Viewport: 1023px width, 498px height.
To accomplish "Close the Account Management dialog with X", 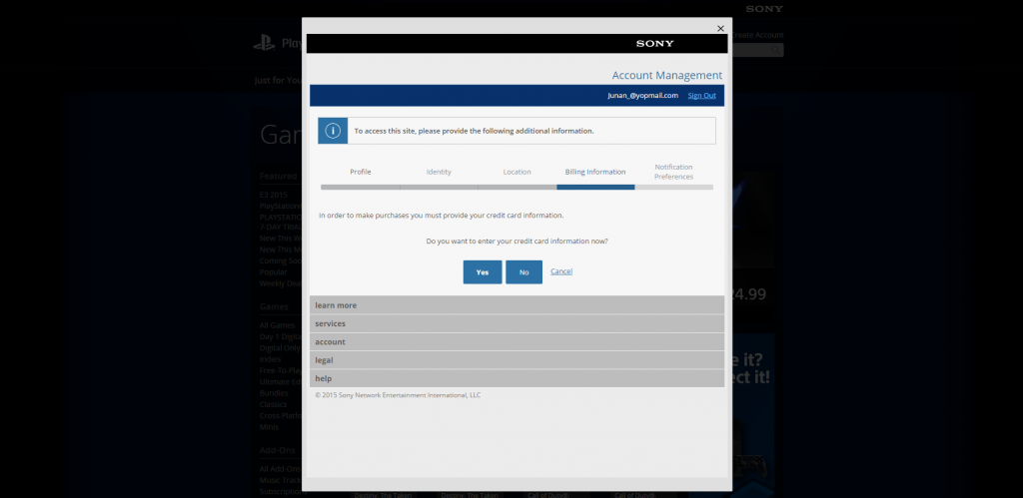I will coord(720,29).
